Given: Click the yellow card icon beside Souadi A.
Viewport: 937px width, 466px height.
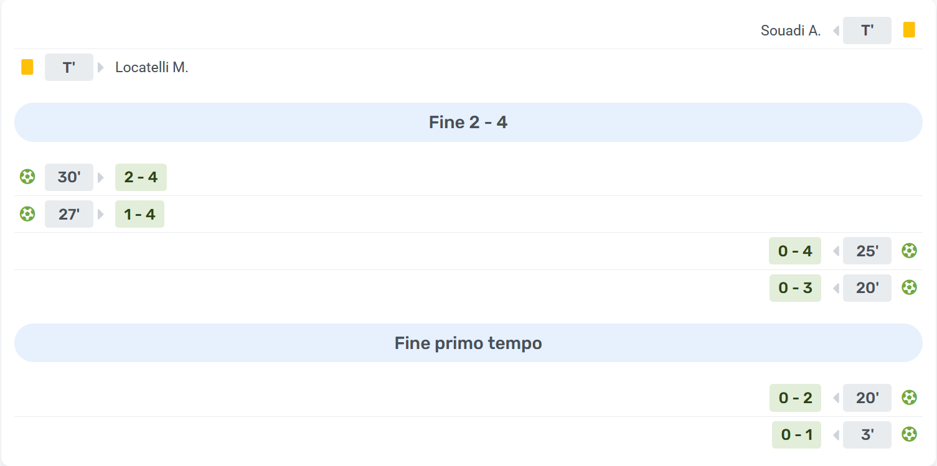Looking at the screenshot, I should (909, 30).
